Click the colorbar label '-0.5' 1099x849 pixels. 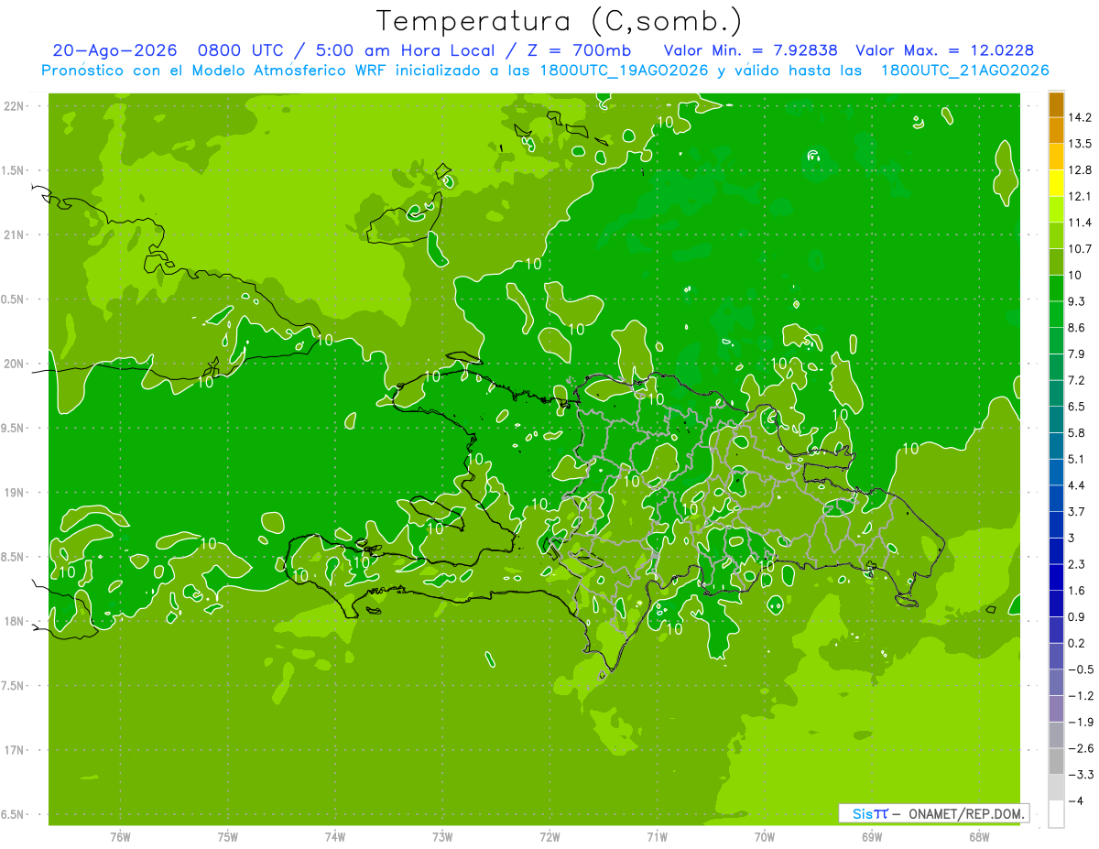point(1079,669)
